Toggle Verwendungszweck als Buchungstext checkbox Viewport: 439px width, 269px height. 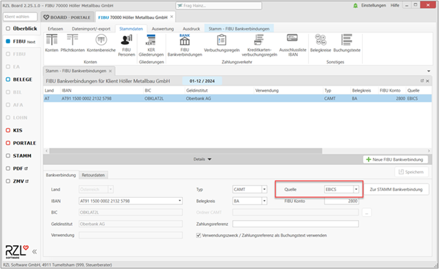[x=199, y=235]
